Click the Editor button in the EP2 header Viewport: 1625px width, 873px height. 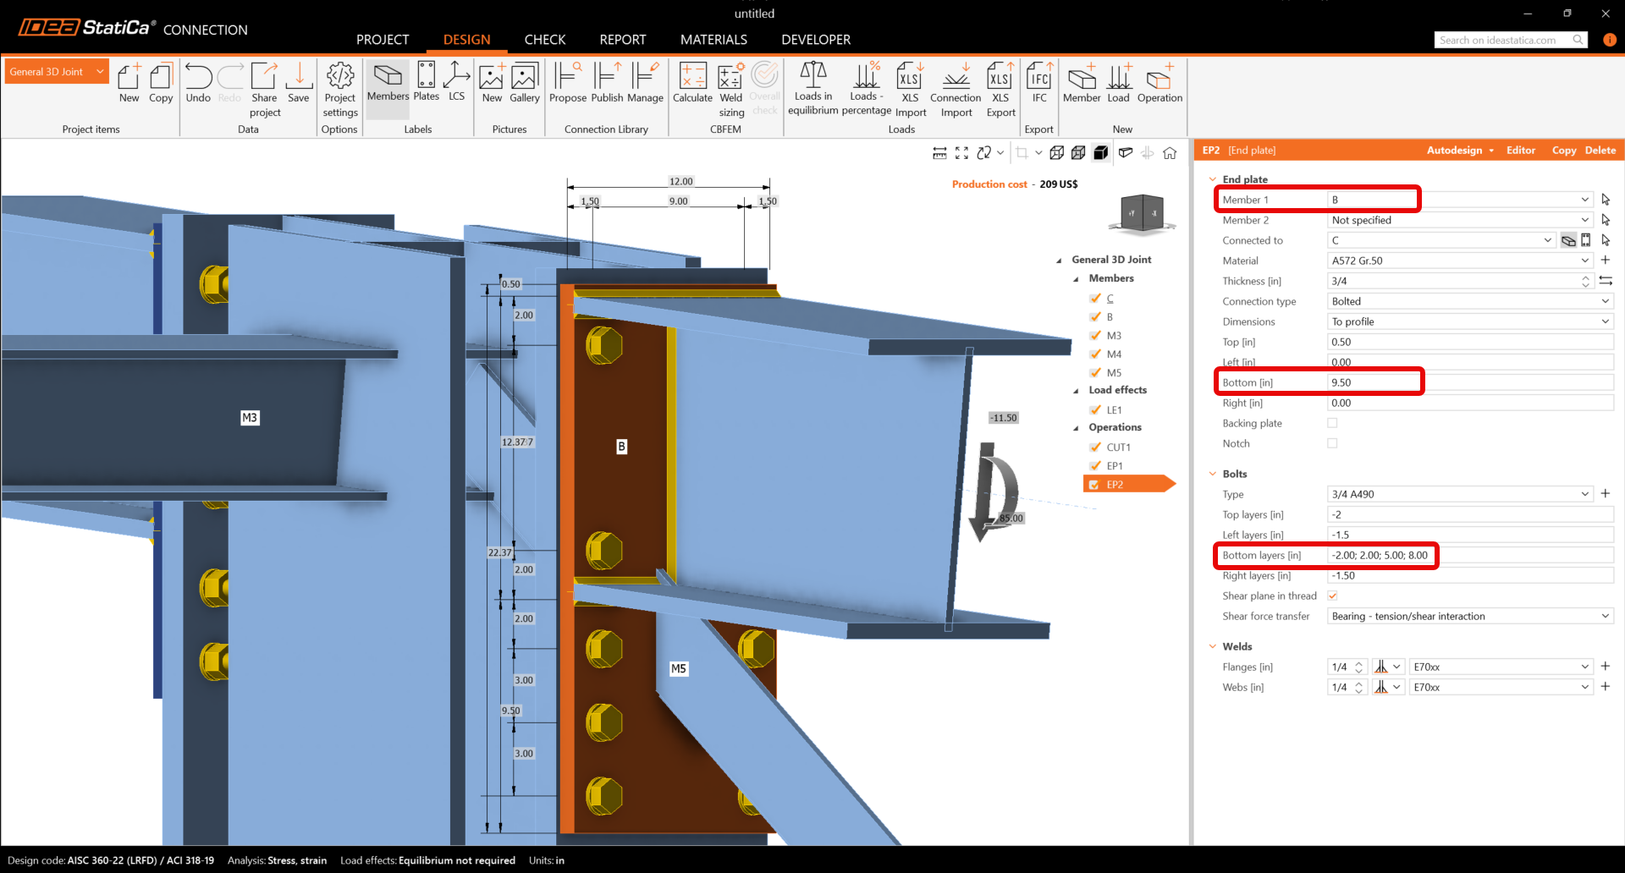(1520, 151)
